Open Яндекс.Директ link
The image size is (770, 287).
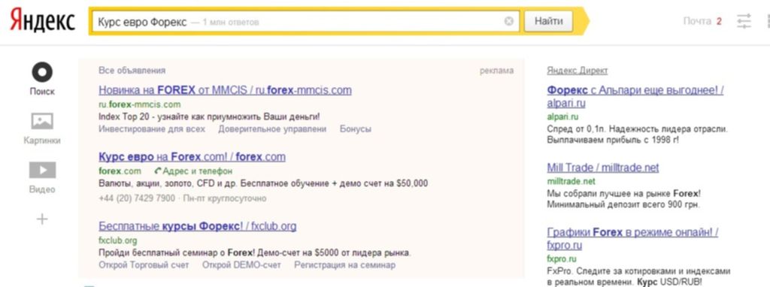coord(577,71)
